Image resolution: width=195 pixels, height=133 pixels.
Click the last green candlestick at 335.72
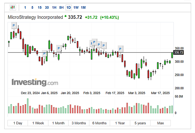coord(172,55)
